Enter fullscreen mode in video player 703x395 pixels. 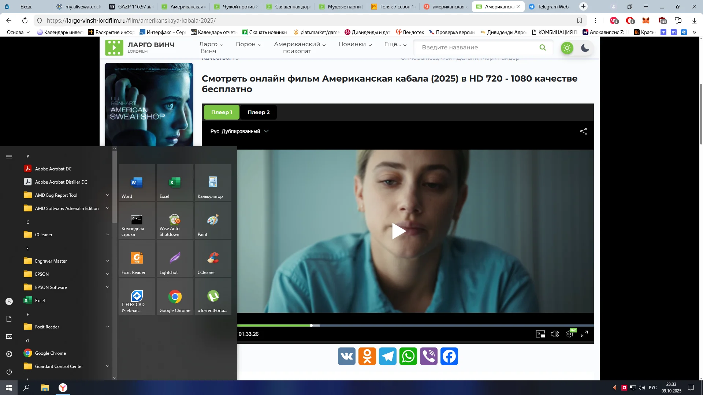(x=584, y=334)
